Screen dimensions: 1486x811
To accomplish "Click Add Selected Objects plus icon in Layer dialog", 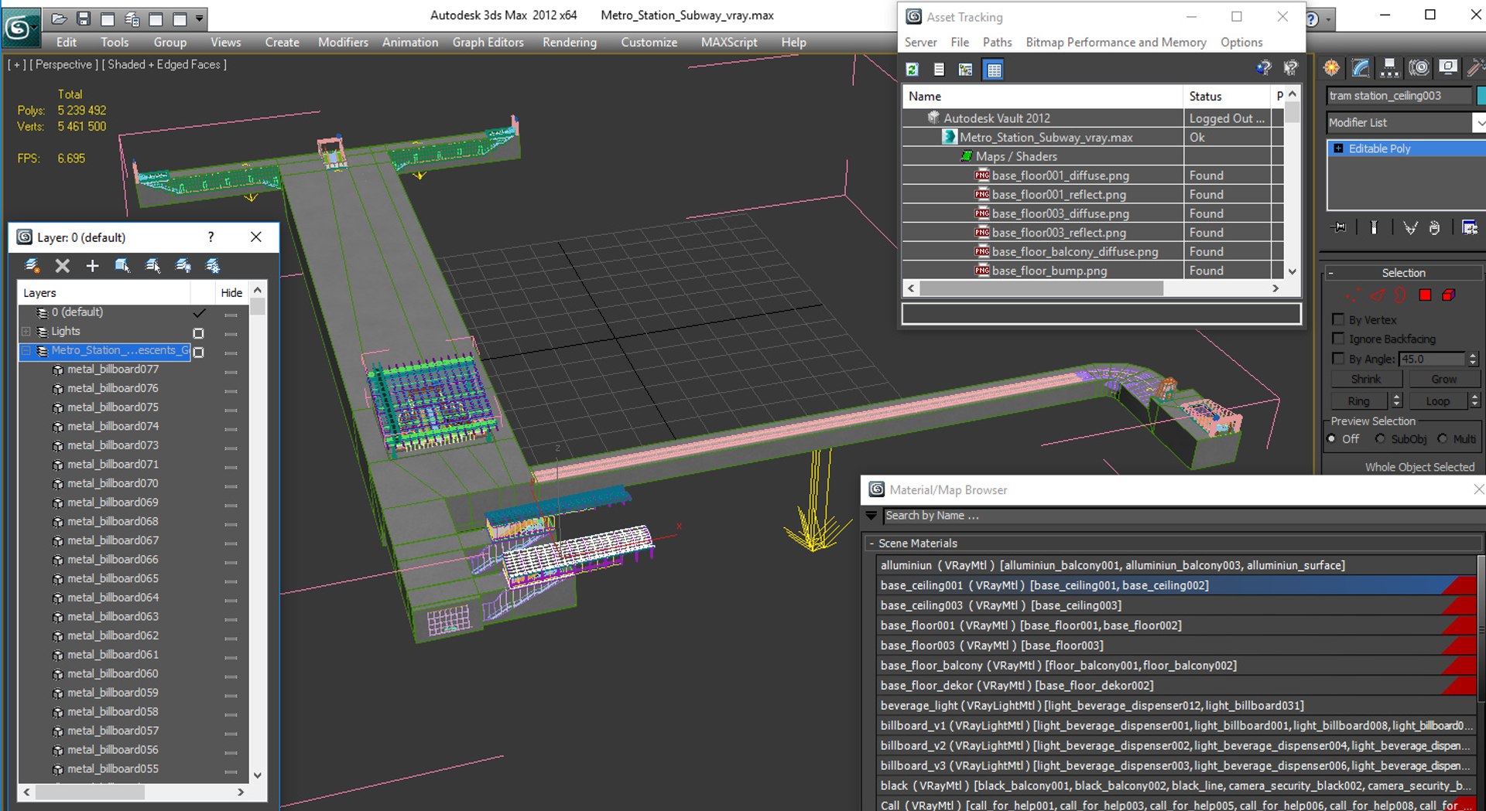I will pos(92,266).
